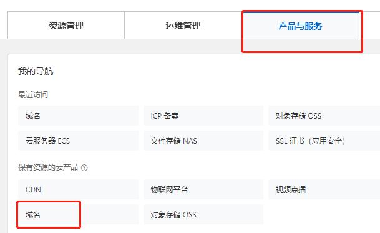Open the 运维管理 tab
This screenshot has width=380, height=233.
[x=183, y=25]
